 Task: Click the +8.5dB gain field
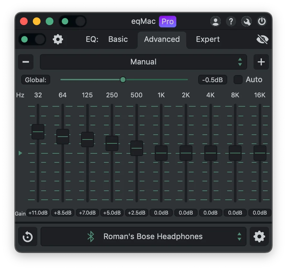(63, 213)
